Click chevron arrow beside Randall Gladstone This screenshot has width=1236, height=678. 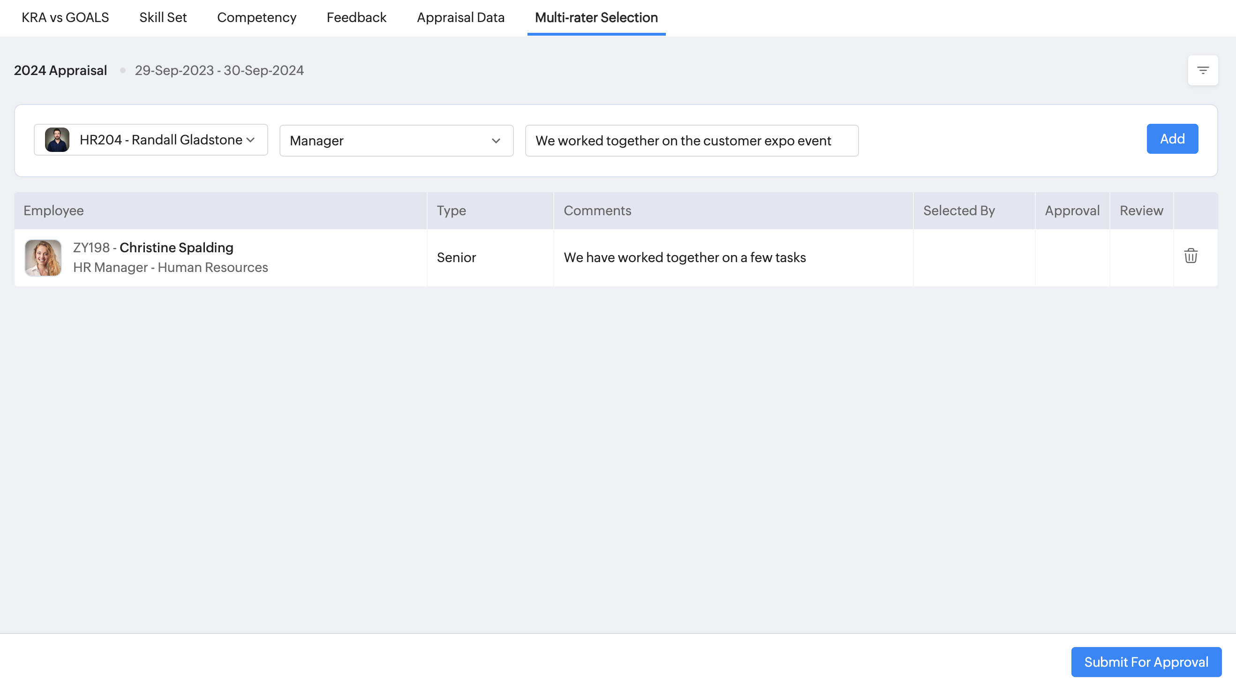coord(250,140)
